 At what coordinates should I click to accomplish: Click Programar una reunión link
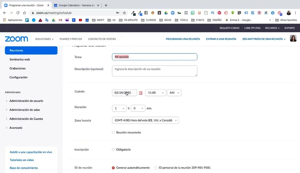(183, 39)
